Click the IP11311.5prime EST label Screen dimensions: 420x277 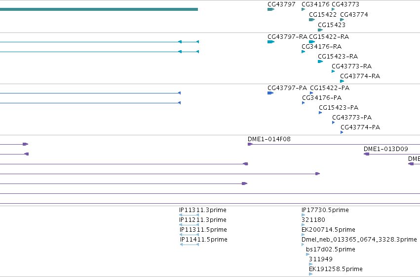203,230
